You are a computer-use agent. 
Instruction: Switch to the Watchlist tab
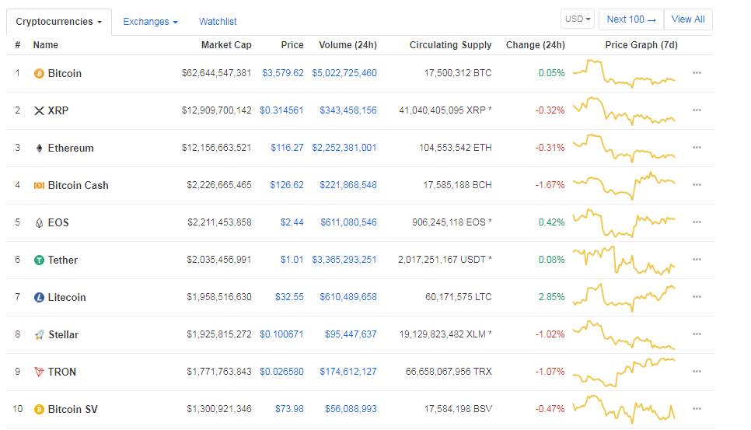[218, 22]
